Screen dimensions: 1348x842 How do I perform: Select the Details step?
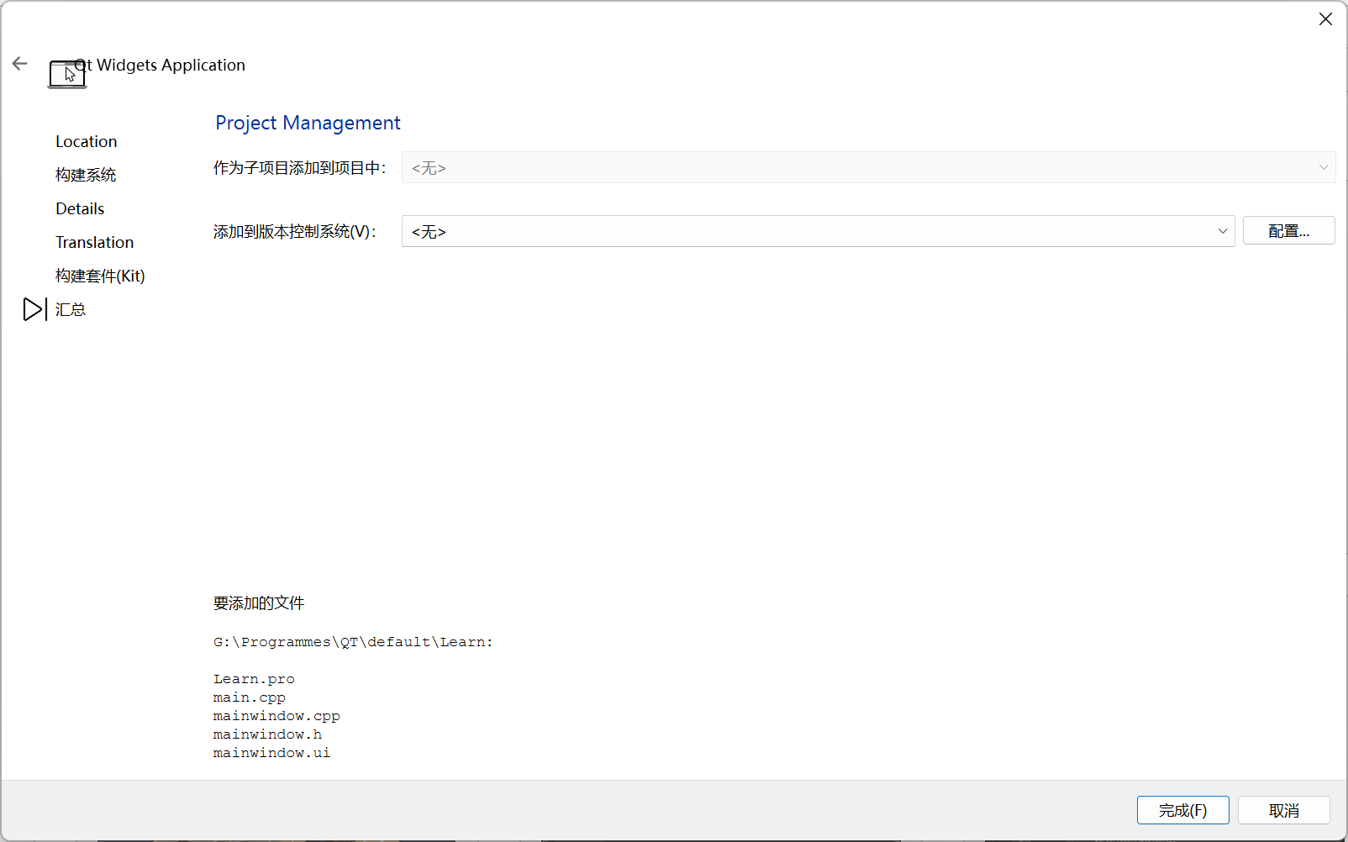point(80,208)
